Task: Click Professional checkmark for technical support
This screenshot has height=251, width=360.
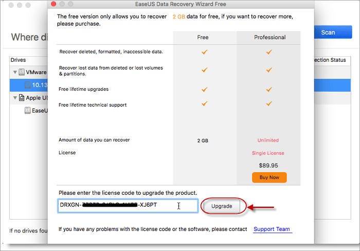Action: [269, 104]
